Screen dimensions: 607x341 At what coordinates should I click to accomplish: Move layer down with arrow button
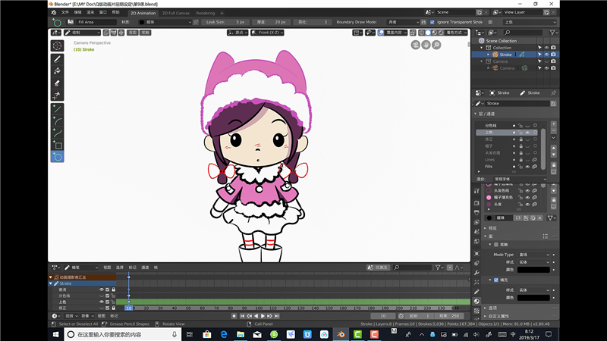pyautogui.click(x=554, y=155)
